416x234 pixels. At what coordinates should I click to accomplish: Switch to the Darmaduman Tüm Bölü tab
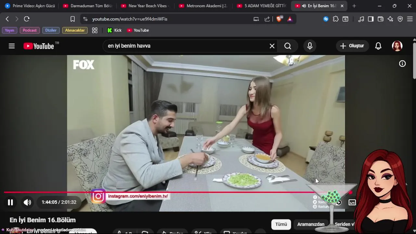click(88, 6)
